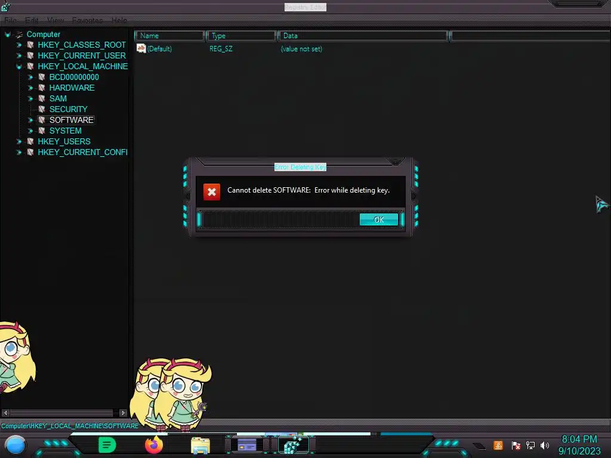611x458 pixels.
Task: Click the SOFTWARE key folder icon
Action: [x=41, y=120]
